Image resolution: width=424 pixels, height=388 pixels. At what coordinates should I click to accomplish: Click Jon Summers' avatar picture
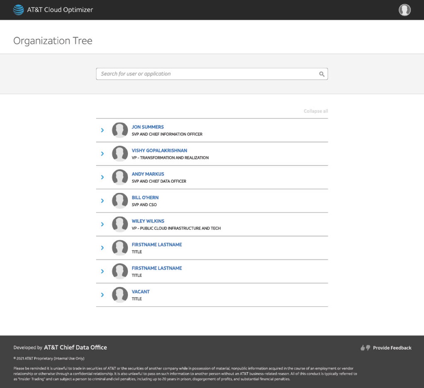pos(120,130)
